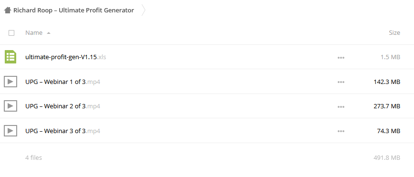The height and width of the screenshot is (177, 414).
Task: Toggle the sort arrow next to Name
Action: 49,33
